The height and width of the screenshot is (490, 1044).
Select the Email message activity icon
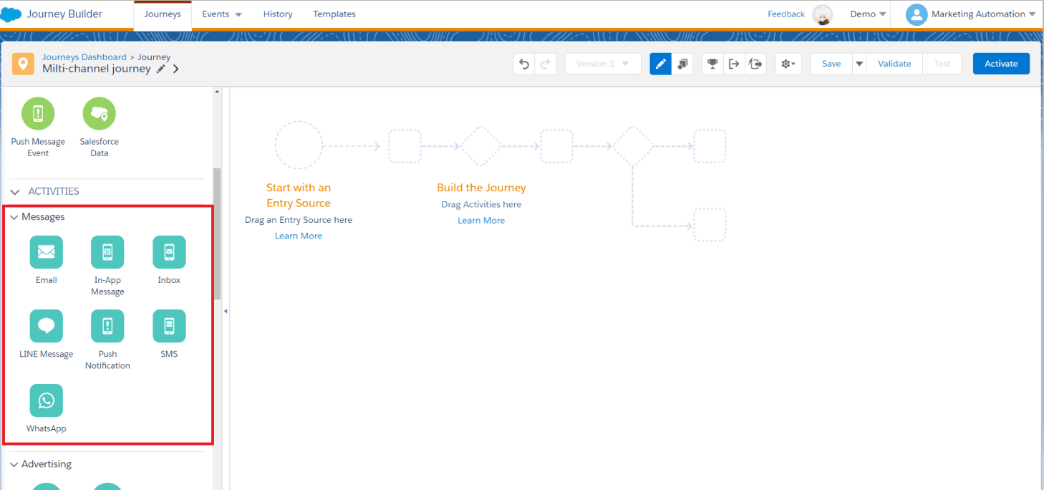pyautogui.click(x=46, y=252)
